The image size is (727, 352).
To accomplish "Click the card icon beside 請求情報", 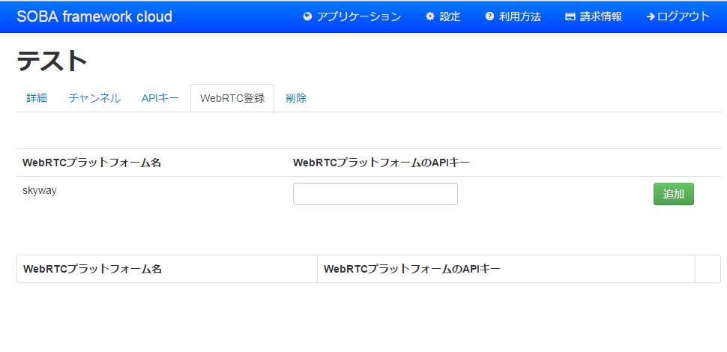I will [570, 16].
